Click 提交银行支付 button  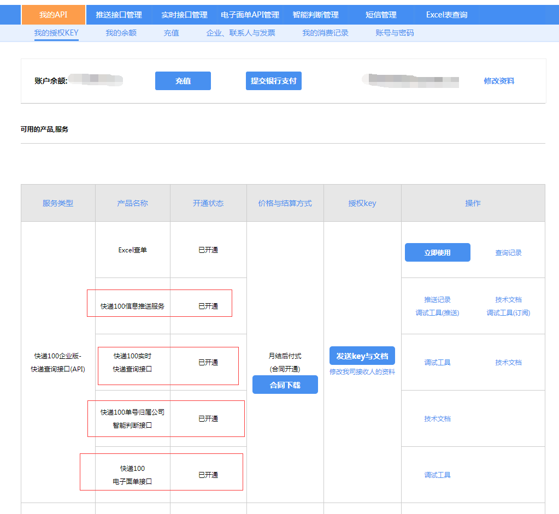[273, 81]
